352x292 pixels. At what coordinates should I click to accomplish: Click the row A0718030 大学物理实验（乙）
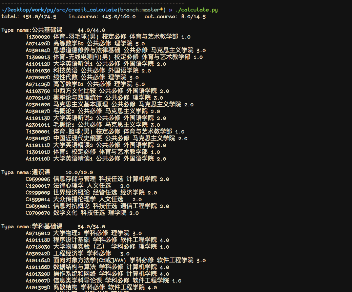pyautogui.click(x=98, y=247)
